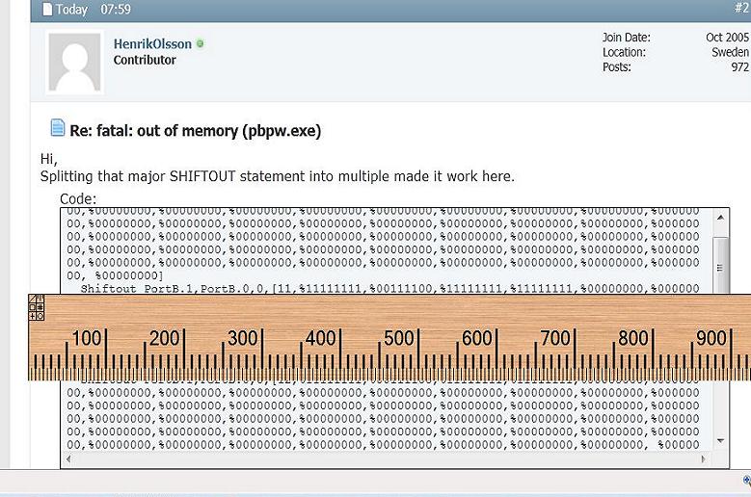Open post number #2 permalink
751x497 pixels.
[740, 9]
